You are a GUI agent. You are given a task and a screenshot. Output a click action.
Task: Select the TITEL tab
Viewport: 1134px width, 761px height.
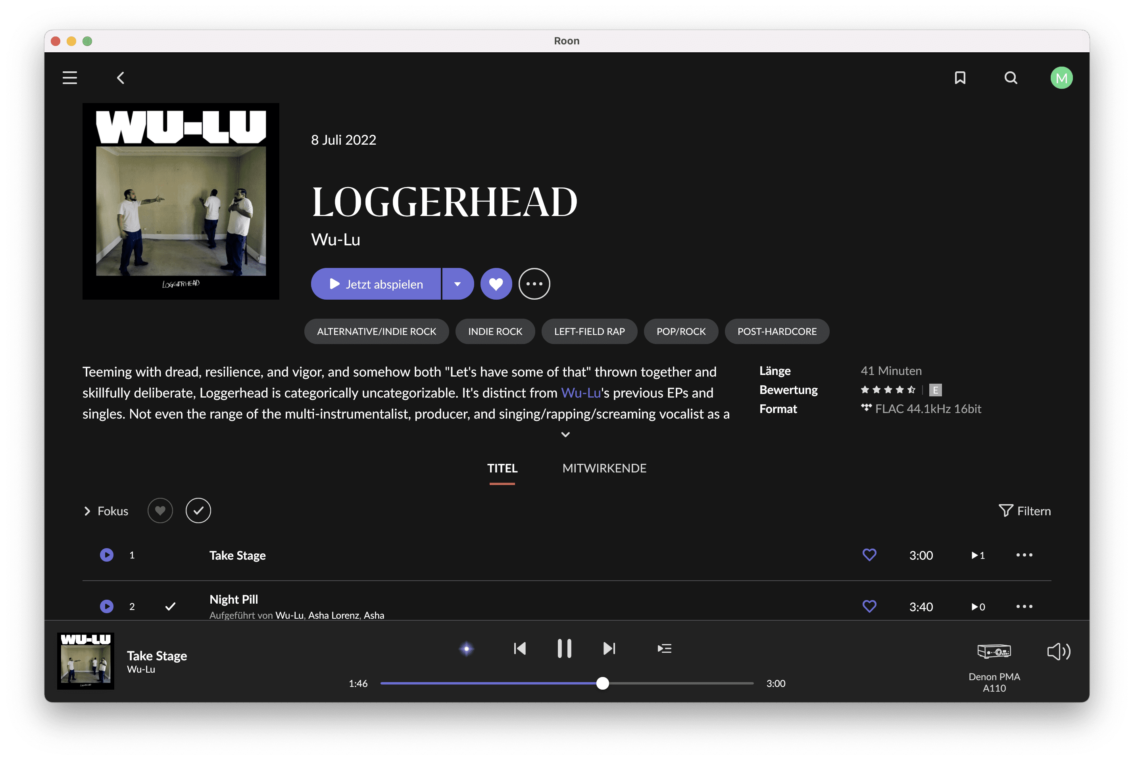[502, 468]
